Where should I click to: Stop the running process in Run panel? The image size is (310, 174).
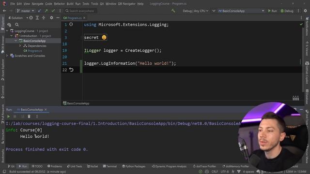coord(15,116)
